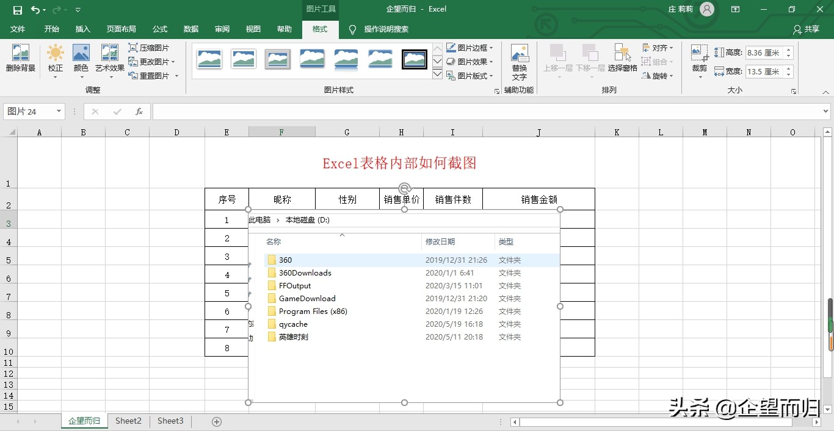Screen dimensions: 834x431
Task: Apply the first picture style thumbnail
Action: click(x=209, y=59)
